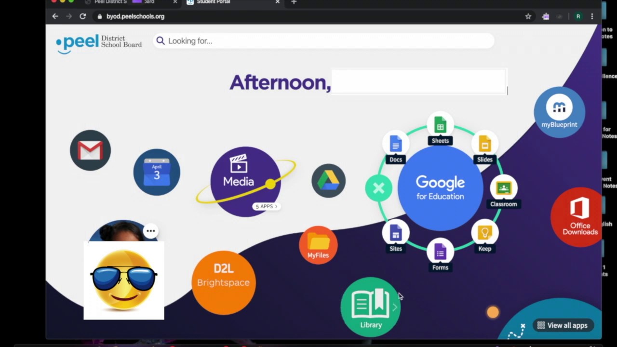Click the purple browser extension icon

coord(546,16)
